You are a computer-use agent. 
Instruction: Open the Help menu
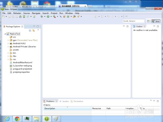click(x=77, y=13)
